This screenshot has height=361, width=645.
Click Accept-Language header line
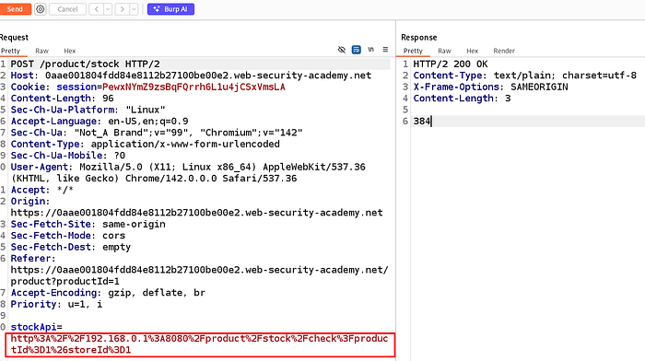point(100,122)
